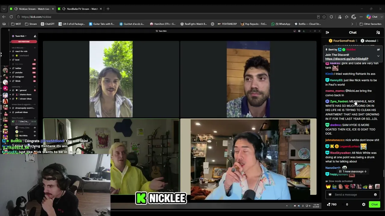The image size is (385, 216).
Task: Close the NerdBallerTV Stream tab
Action: tap(101, 9)
